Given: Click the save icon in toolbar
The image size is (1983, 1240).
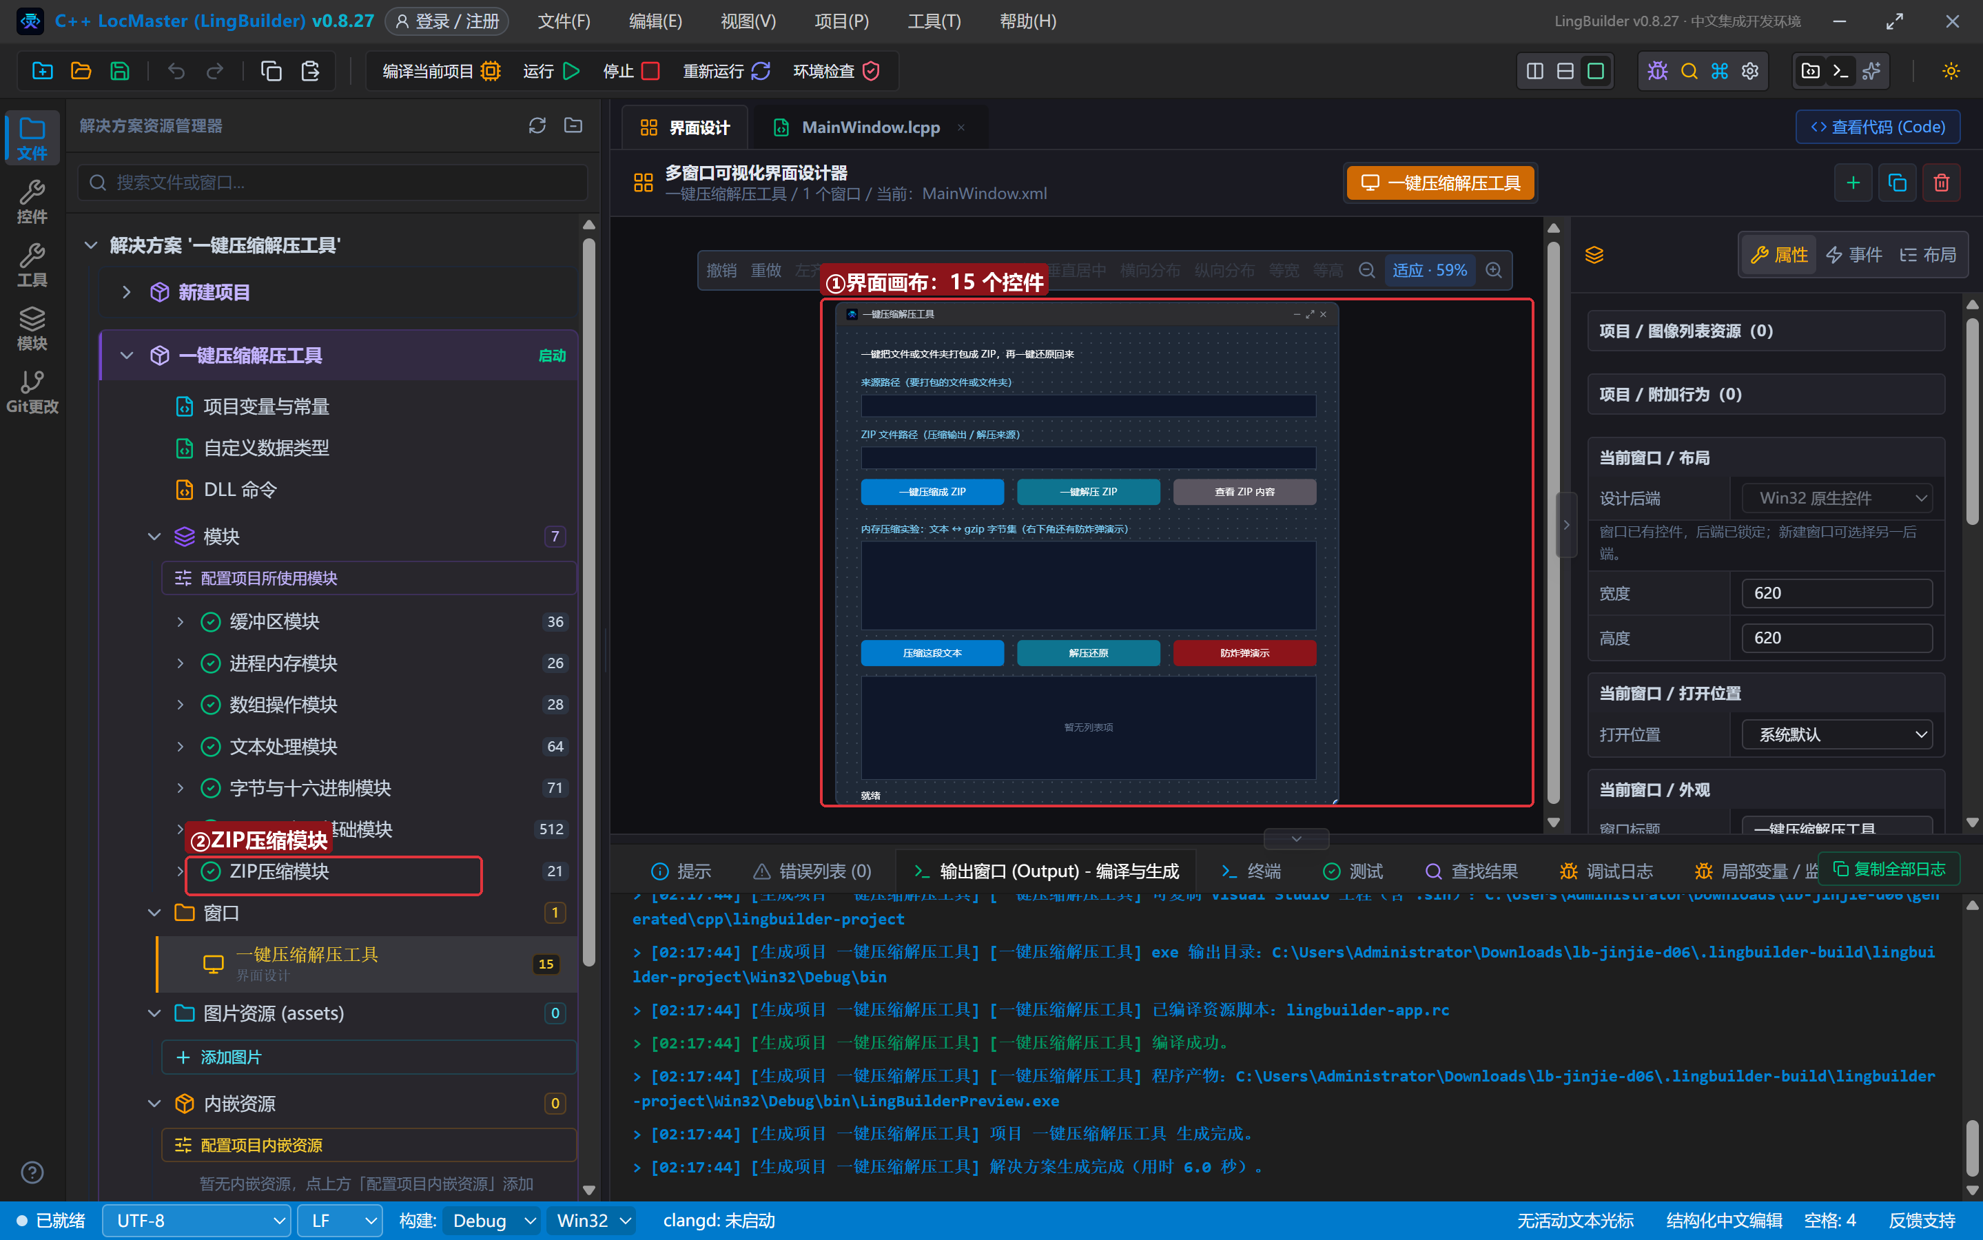Looking at the screenshot, I should pos(120,72).
